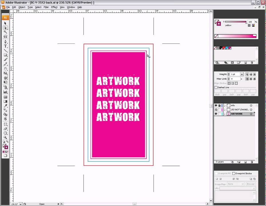
Task: Select the Zoom magnifier tool
Action: pos(5,137)
